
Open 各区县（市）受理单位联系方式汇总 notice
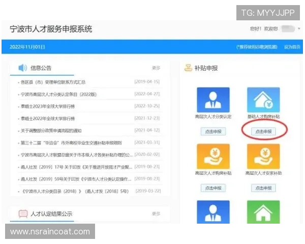[x=53, y=82]
